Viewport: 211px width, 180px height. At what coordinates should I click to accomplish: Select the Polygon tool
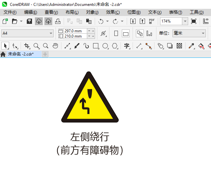tap(115, 46)
